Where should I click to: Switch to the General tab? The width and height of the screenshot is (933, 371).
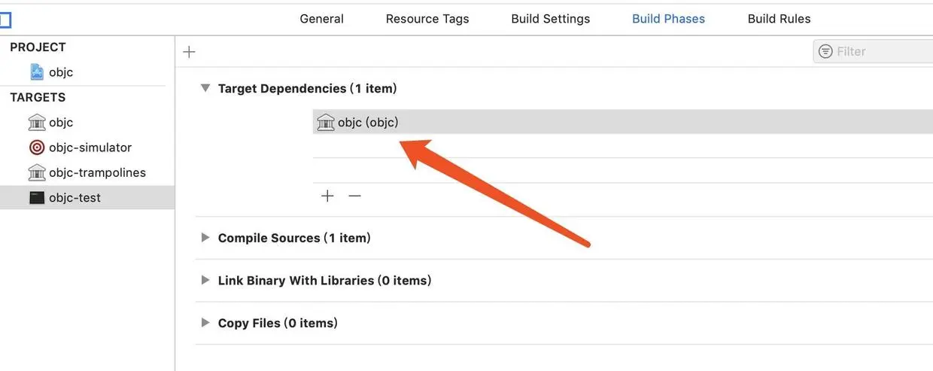click(x=321, y=19)
